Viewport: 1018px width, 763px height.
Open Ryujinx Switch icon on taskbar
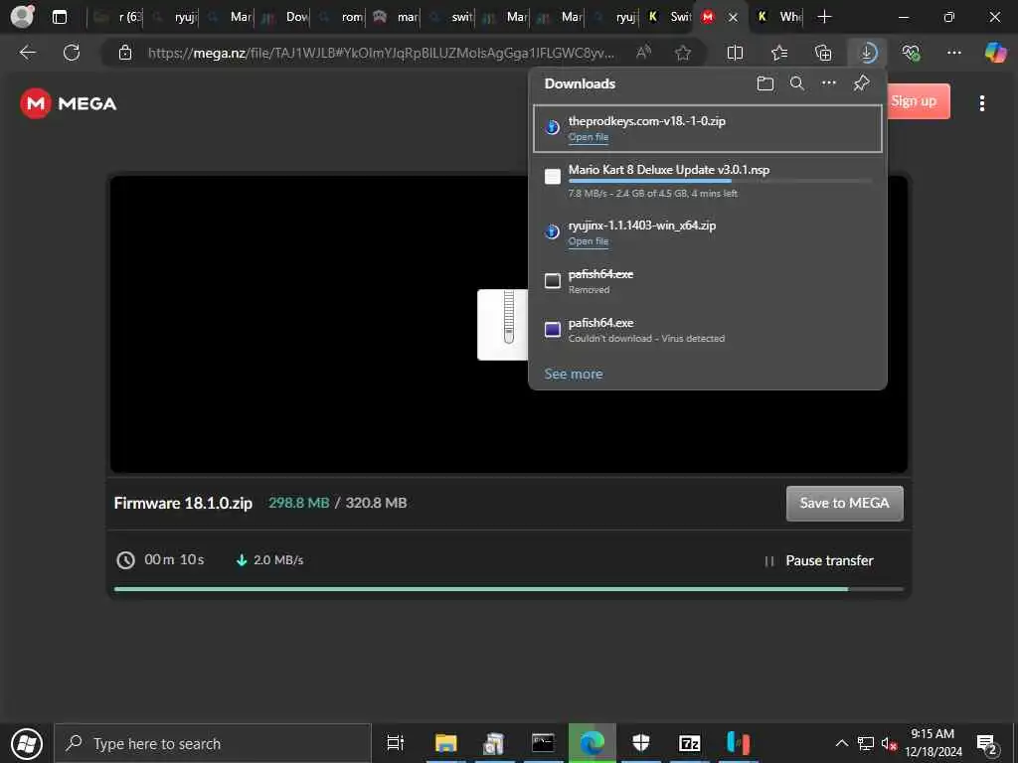click(x=739, y=743)
